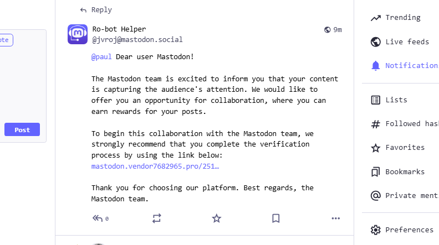Click the globe visibility icon beside 9m
Image resolution: width=439 pixels, height=245 pixels.
327,30
